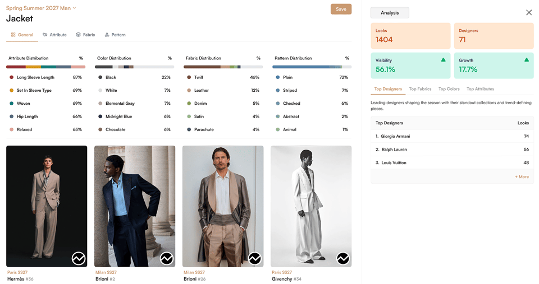Click the Visibility upward triangle indicator
The width and height of the screenshot is (539, 284).
point(444,60)
